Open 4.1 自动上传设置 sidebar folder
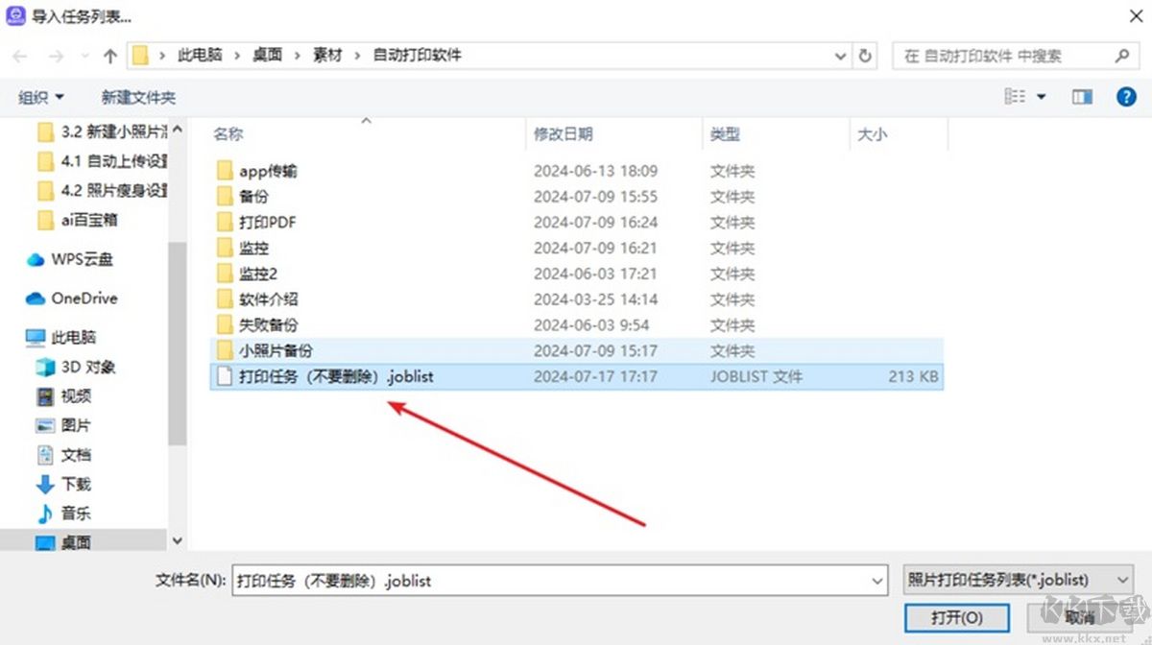The image size is (1152, 645). click(x=101, y=161)
